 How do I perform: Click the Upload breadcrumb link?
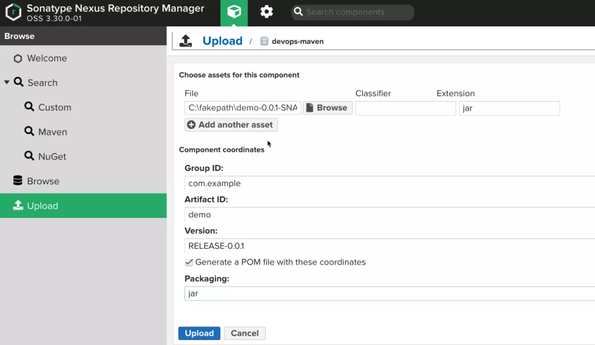pyautogui.click(x=223, y=41)
